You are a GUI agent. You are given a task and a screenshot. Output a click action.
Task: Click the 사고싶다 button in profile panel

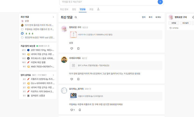185,23
